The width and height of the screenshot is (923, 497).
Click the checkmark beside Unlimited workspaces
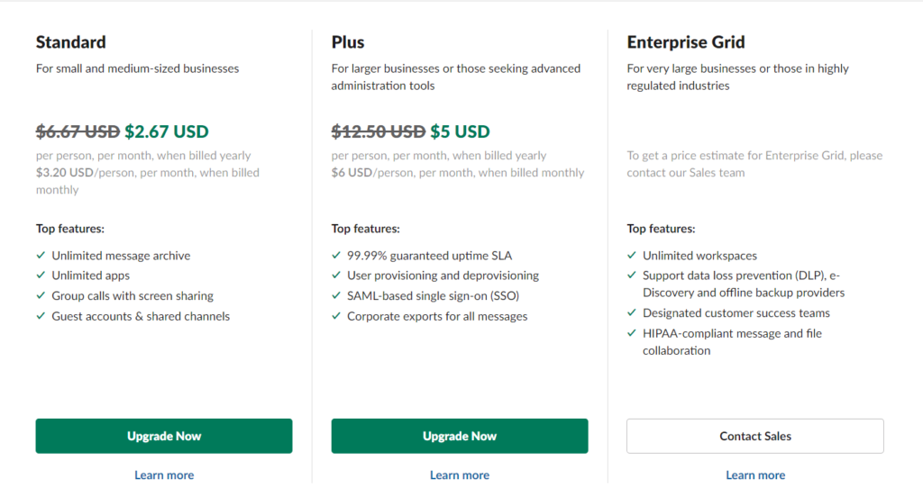[x=632, y=256]
